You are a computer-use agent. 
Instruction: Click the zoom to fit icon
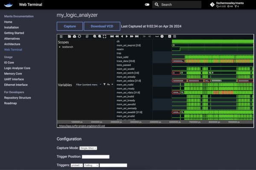point(105,37)
